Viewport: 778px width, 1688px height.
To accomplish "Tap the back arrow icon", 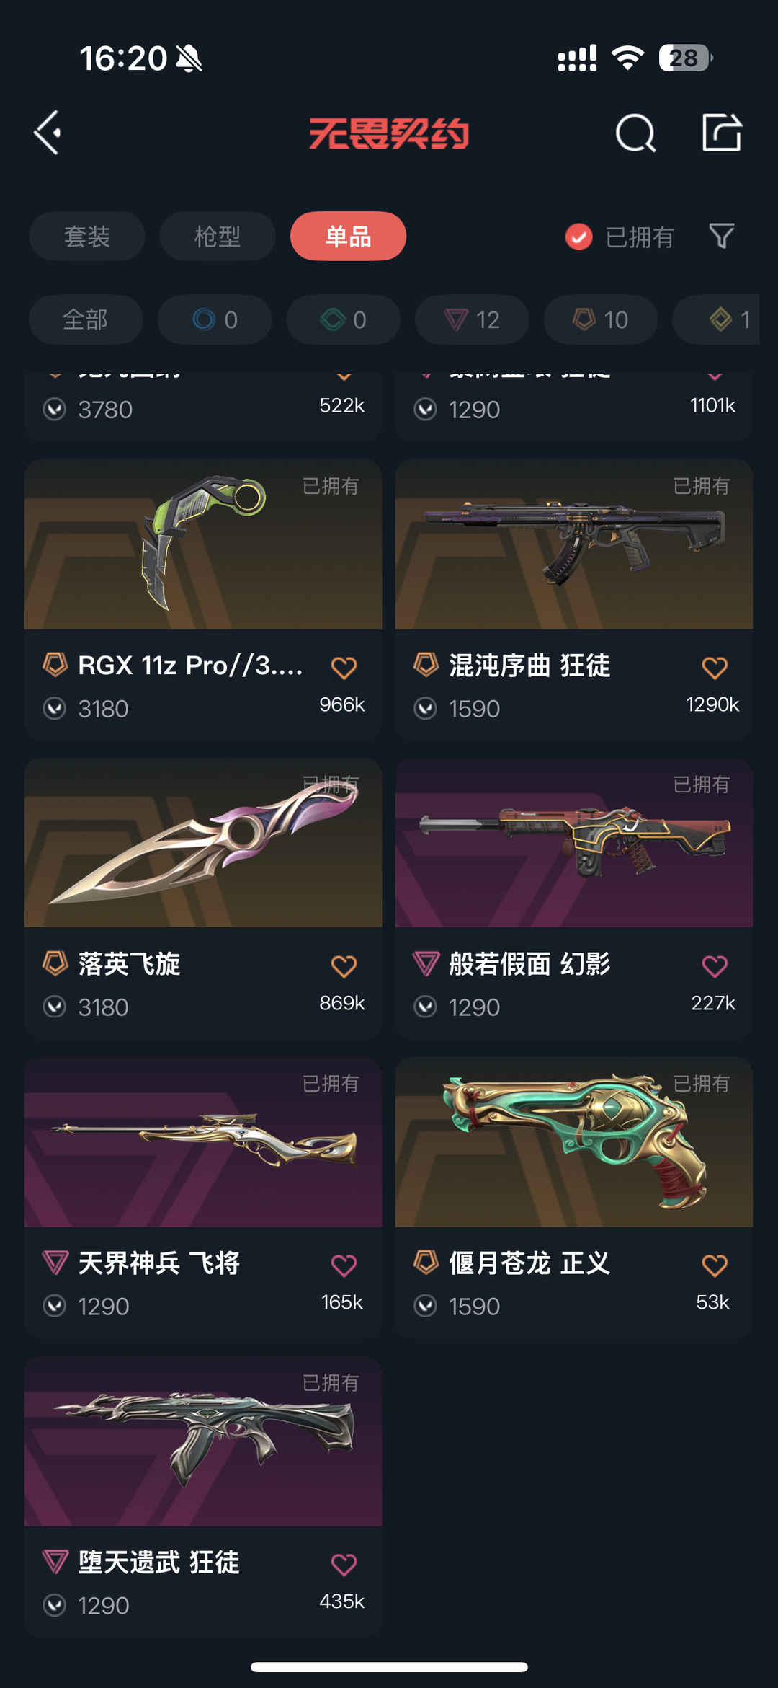I will (x=48, y=133).
